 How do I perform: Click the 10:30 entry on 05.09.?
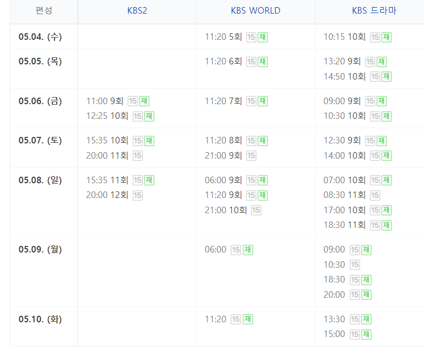point(334,265)
